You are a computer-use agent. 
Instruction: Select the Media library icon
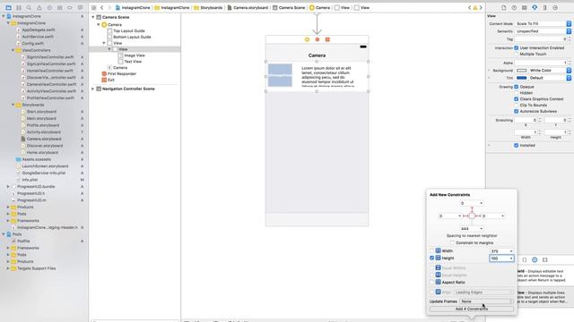[544, 259]
